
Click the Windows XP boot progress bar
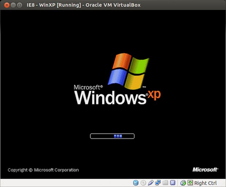(x=112, y=136)
